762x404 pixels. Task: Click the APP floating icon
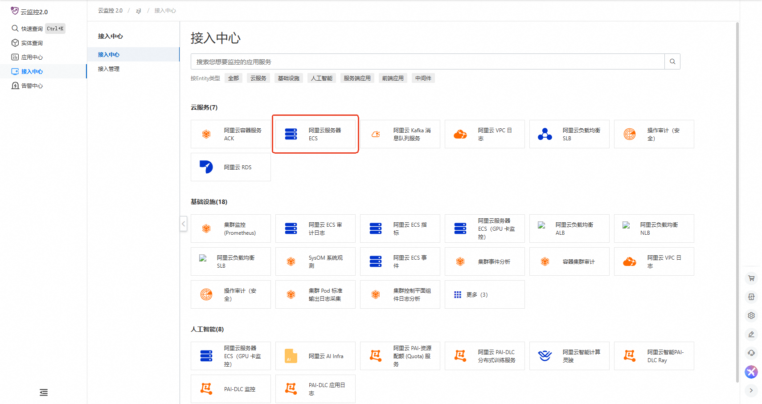pyautogui.click(x=751, y=297)
